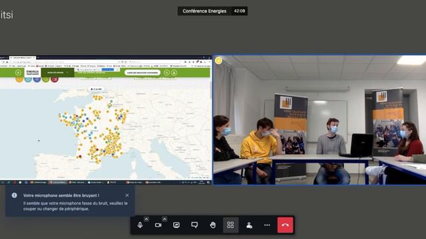This screenshot has height=239, width=426.
Task: Select the shared screen map tile
Action: coord(106,119)
